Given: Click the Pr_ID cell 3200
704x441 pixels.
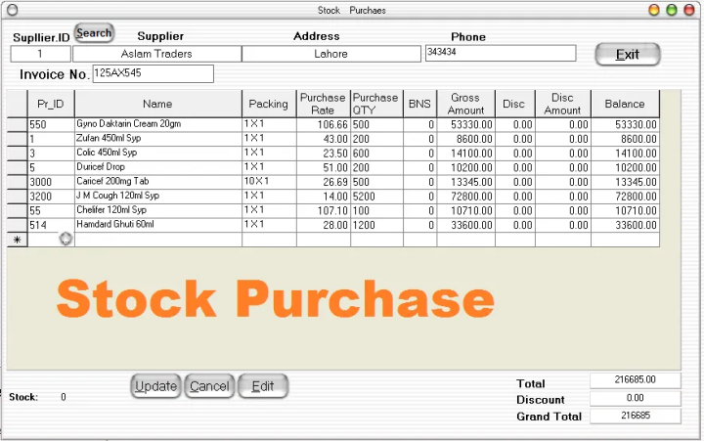Looking at the screenshot, I should click(x=51, y=197).
